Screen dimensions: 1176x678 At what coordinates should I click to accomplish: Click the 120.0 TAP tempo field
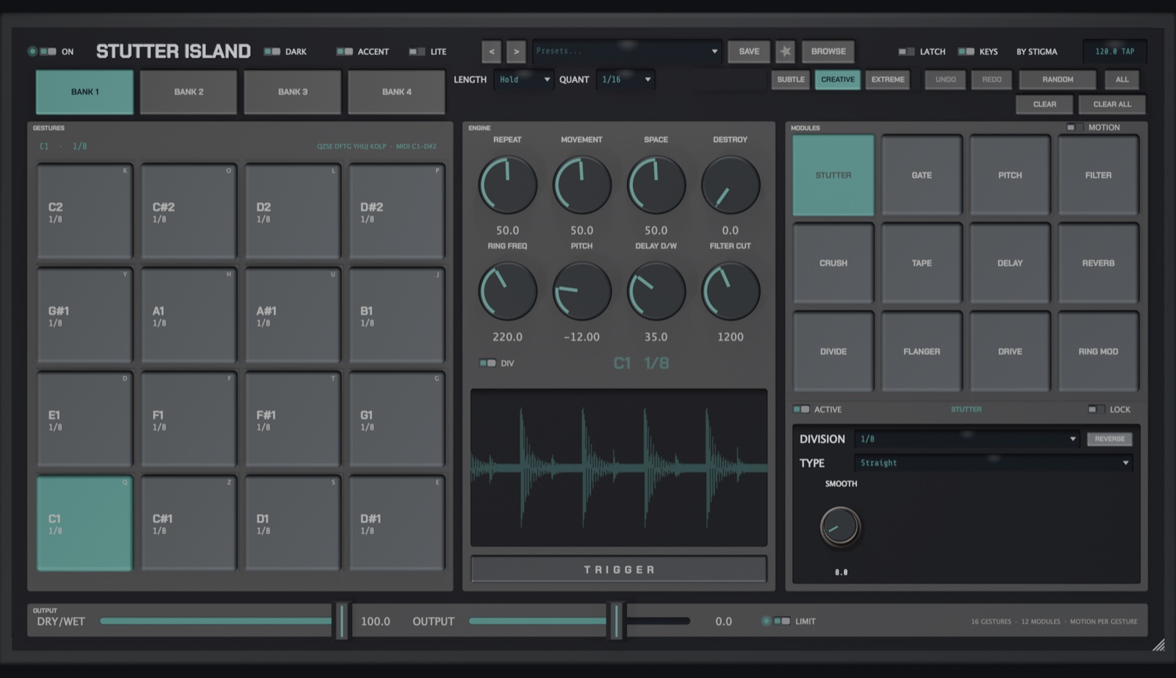click(x=1114, y=51)
